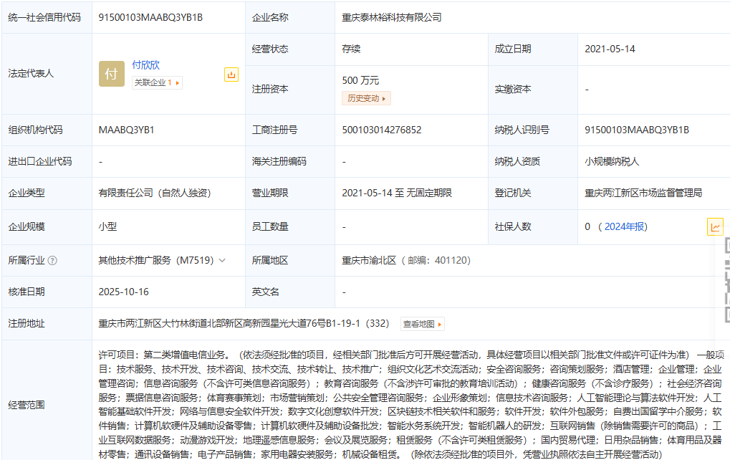
Task: Expand 历史变动 registered capital history
Action: [366, 98]
